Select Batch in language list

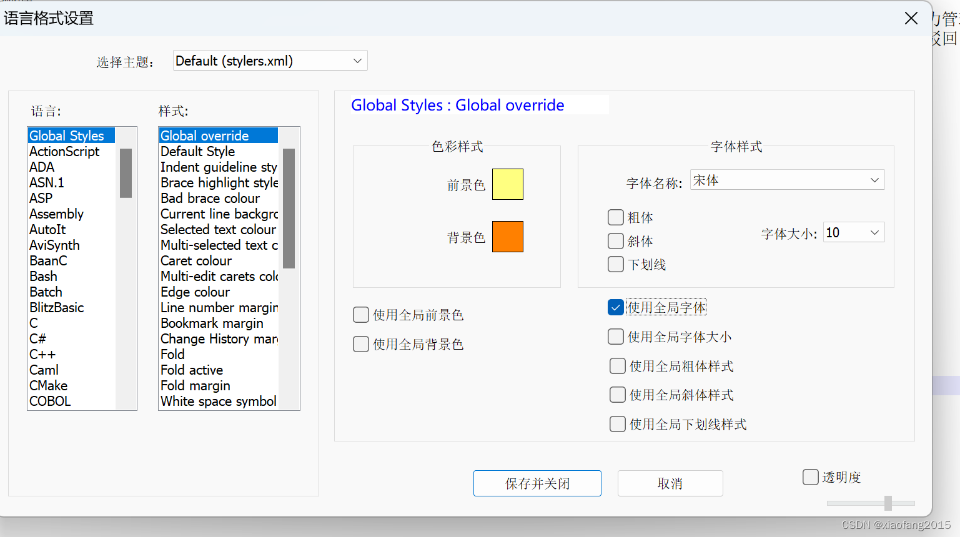[x=71, y=292]
